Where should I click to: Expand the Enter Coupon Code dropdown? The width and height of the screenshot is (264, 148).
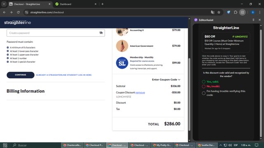coord(166,79)
